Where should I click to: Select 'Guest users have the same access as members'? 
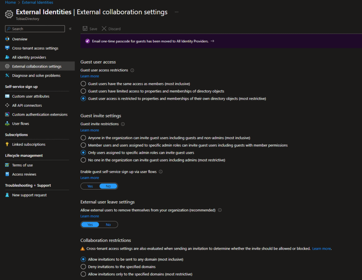83,84
